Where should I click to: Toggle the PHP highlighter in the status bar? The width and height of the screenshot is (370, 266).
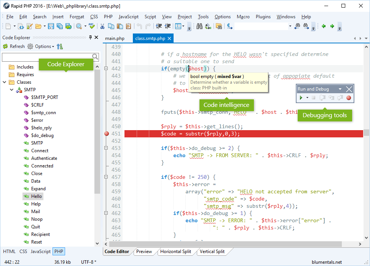59,252
